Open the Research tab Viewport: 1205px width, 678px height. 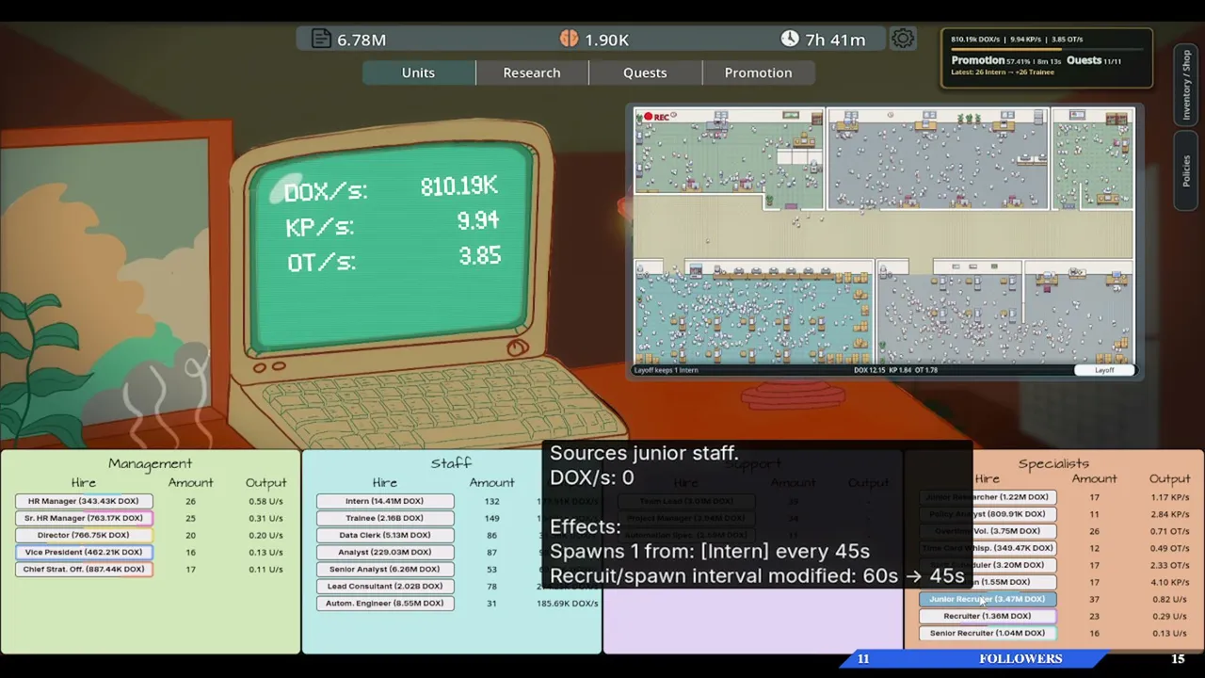[532, 73]
